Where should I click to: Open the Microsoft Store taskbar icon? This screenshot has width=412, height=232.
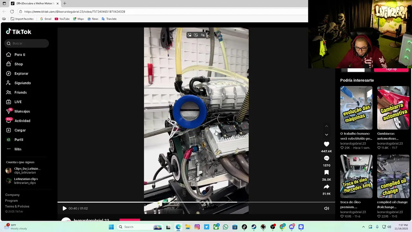click(x=235, y=227)
